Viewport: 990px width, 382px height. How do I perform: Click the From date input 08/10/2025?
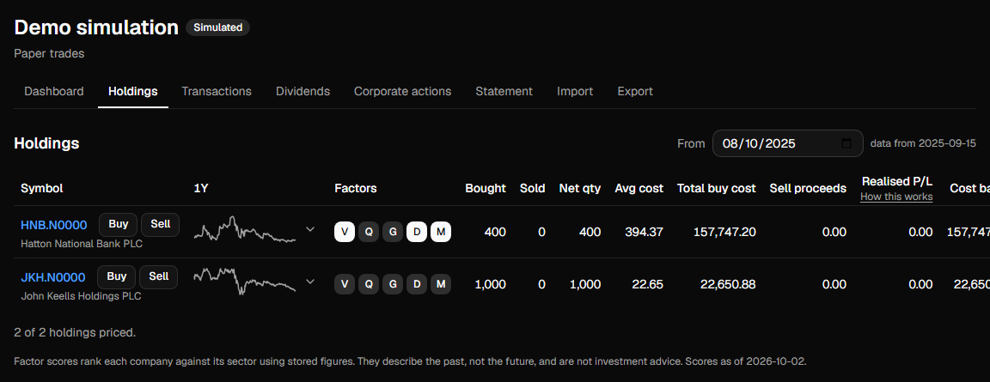[787, 143]
